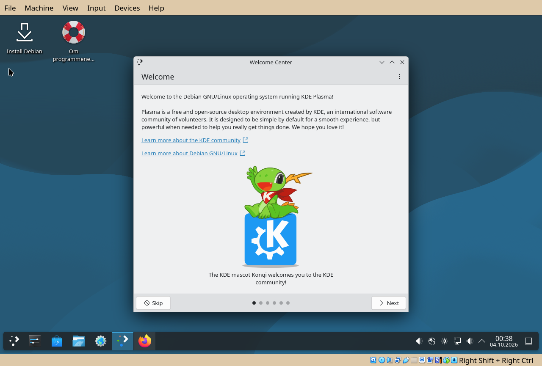Click the VirtualBox green globe status icon
The image size is (542, 366).
[446, 360]
